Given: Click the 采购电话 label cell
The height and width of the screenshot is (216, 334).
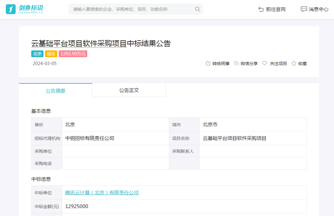Looking at the screenshot, I should point(47,163).
